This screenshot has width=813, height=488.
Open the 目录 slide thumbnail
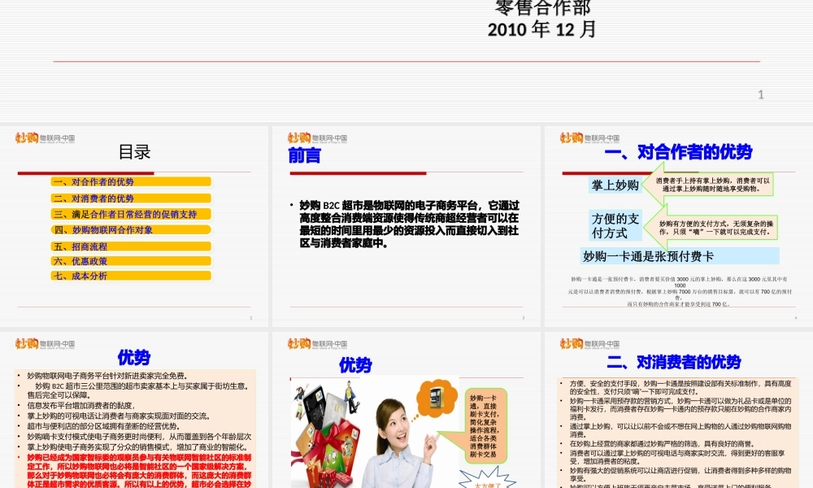[134, 226]
